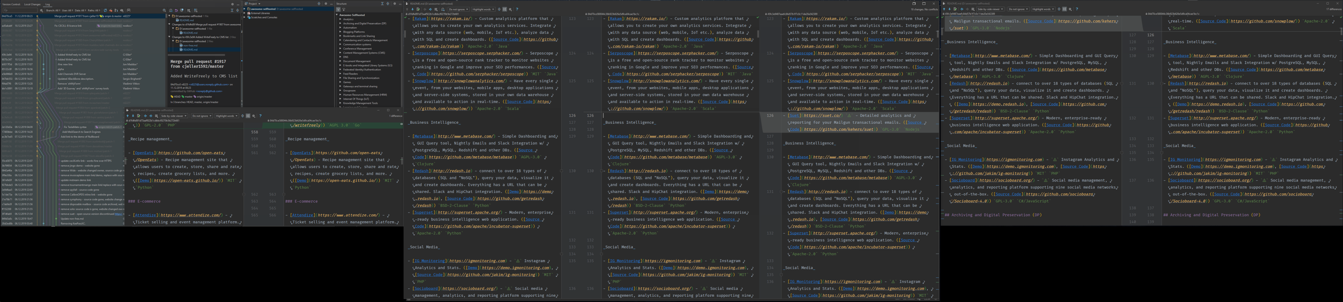Open Date: All filter dropdown
Image resolution: width=1343 pixels, height=302 pixels.
coord(81,10)
